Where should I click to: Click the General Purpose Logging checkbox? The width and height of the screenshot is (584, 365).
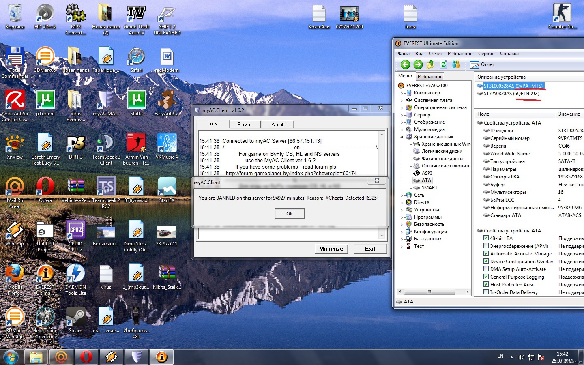point(486,277)
